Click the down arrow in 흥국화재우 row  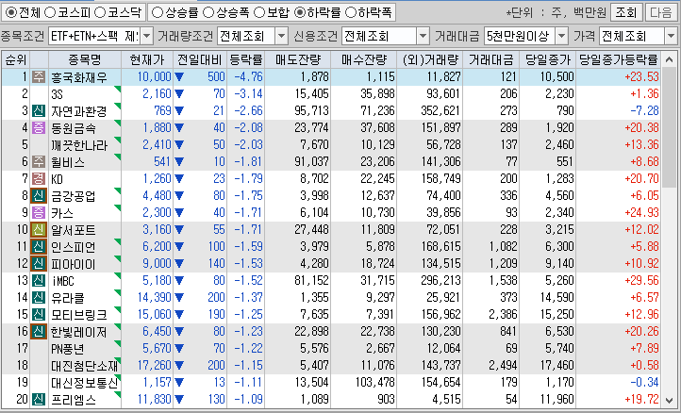179,77
